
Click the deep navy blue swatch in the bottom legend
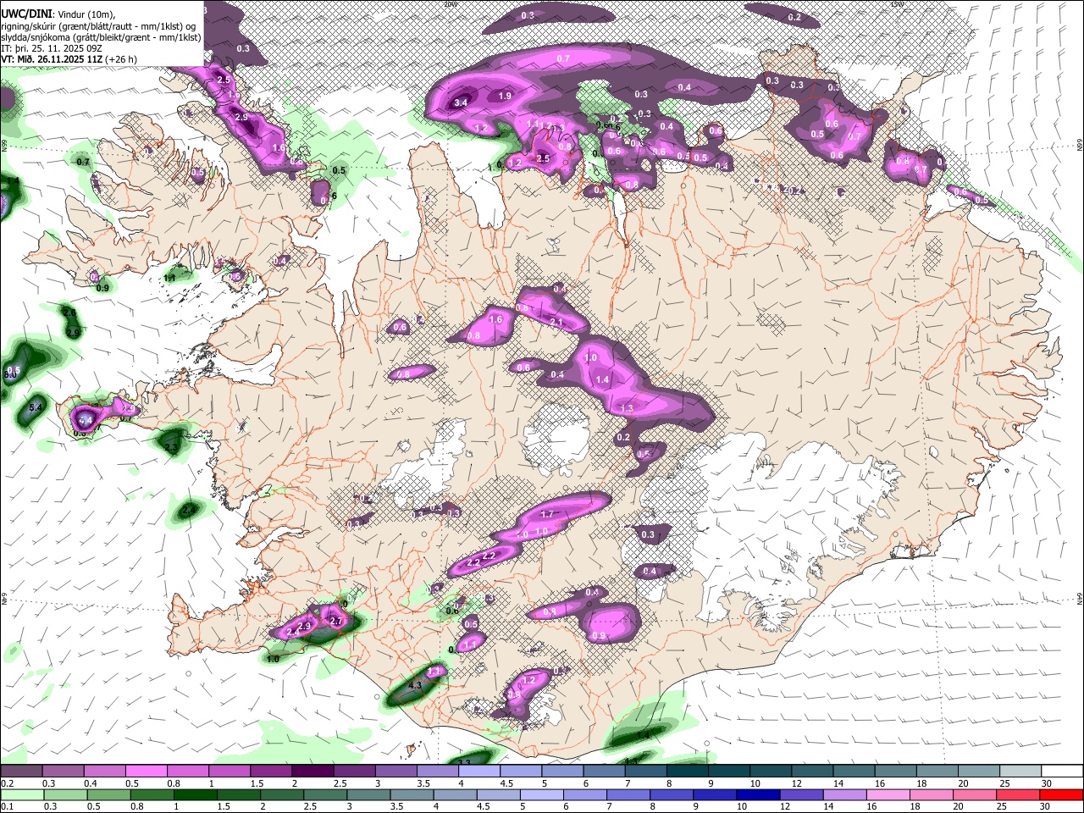(x=756, y=794)
